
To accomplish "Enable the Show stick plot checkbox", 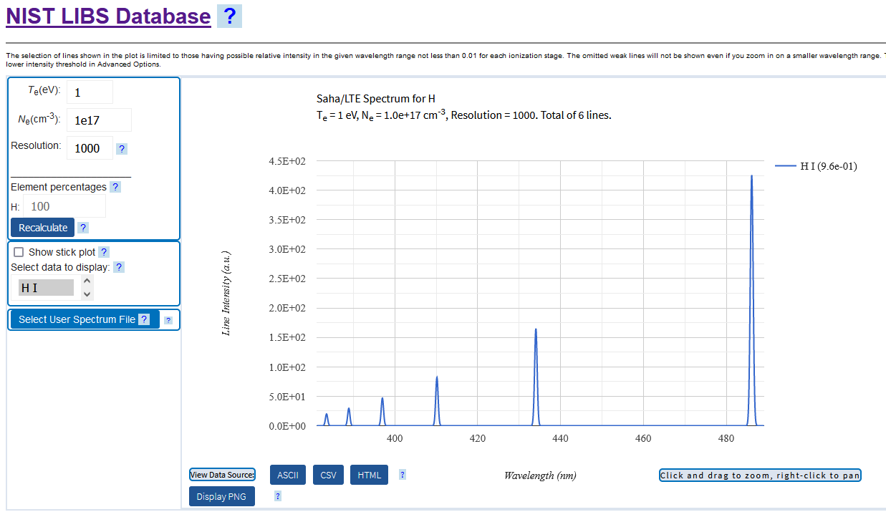I will 19,252.
